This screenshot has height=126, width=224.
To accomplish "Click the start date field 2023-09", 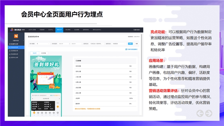I will pyautogui.click(x=63, y=44).
